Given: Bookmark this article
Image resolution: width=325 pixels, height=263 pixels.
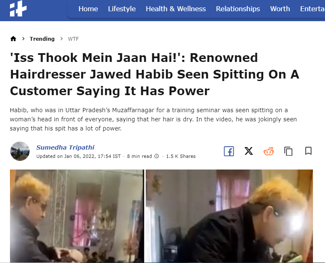Looking at the screenshot, I should (308, 151).
